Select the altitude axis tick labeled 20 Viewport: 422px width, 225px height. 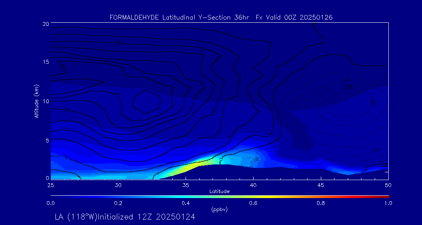(46, 23)
